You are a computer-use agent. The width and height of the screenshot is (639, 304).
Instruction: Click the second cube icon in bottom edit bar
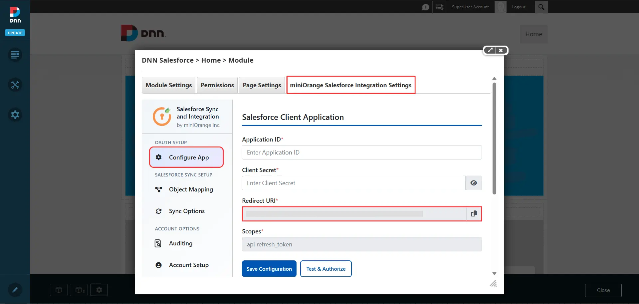(x=79, y=290)
